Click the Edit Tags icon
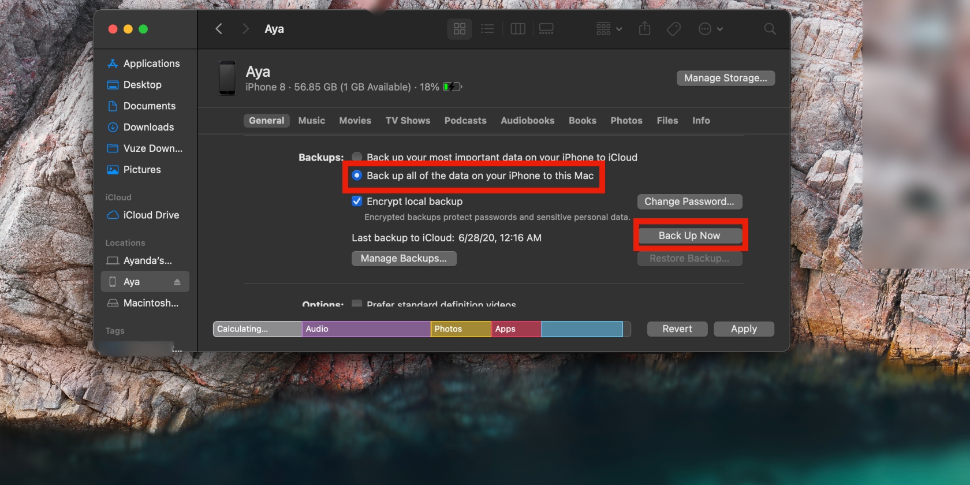The width and height of the screenshot is (970, 485). click(x=674, y=29)
